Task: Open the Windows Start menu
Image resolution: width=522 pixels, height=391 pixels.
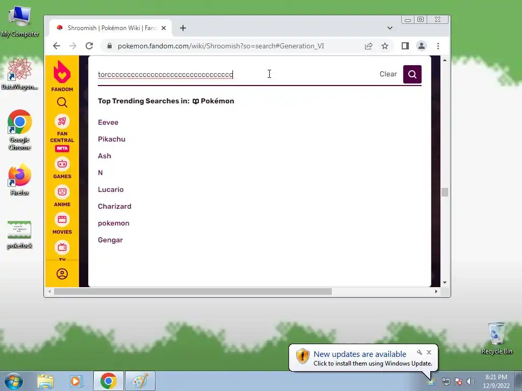Action: [x=14, y=381]
